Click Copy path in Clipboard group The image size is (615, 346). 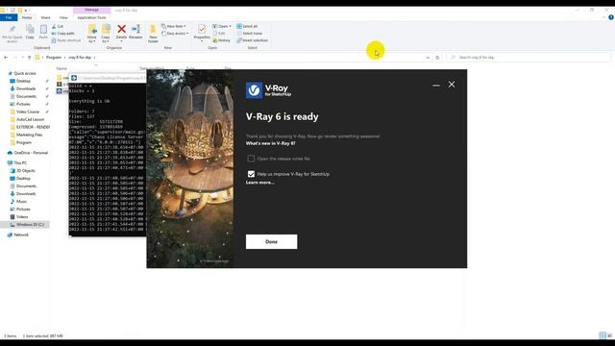63,34
